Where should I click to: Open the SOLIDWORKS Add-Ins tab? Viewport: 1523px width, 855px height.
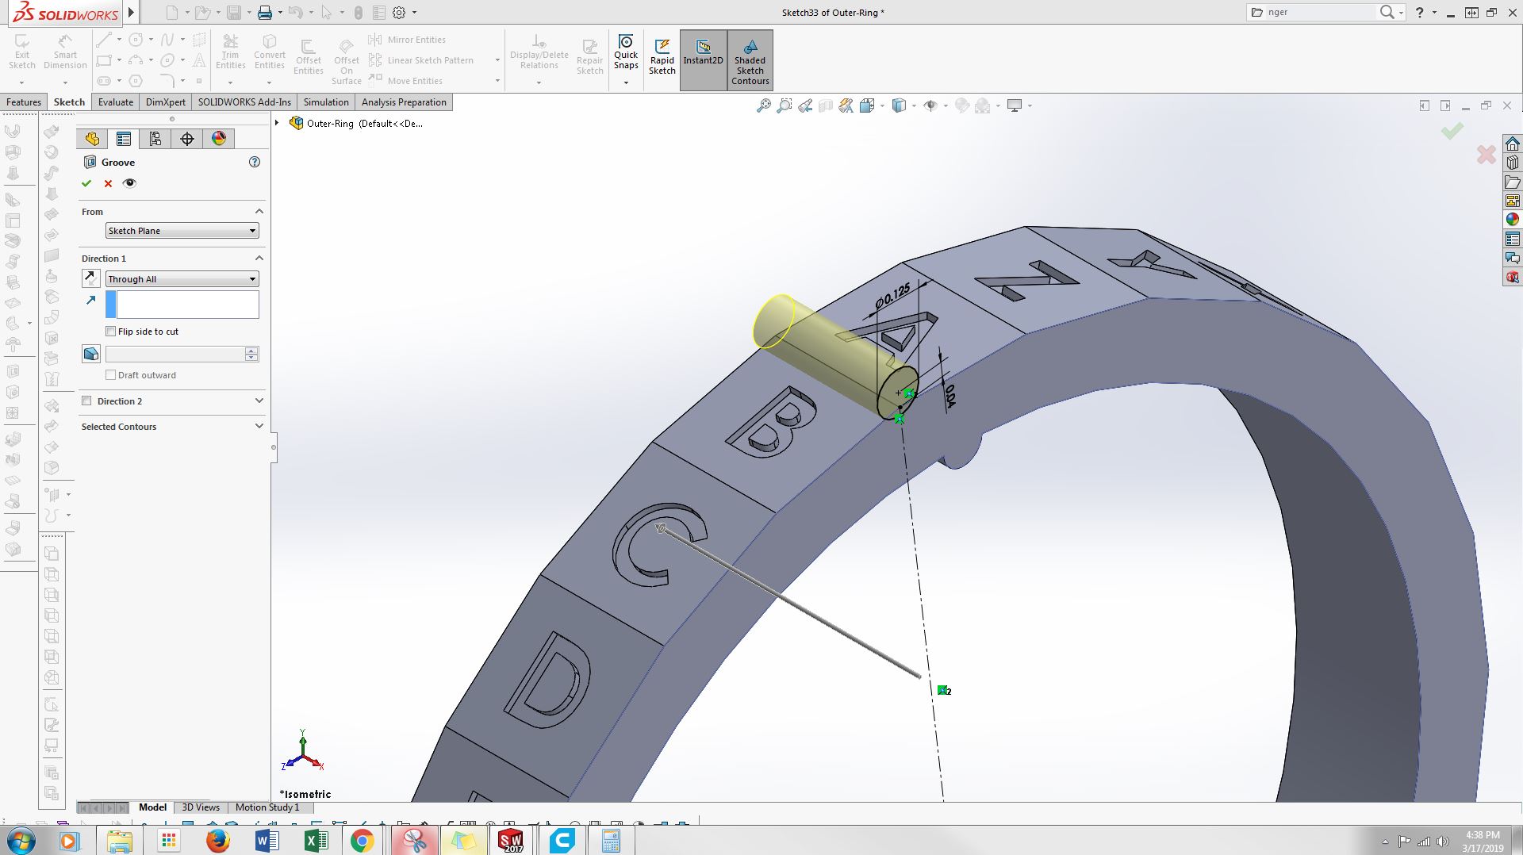244,102
